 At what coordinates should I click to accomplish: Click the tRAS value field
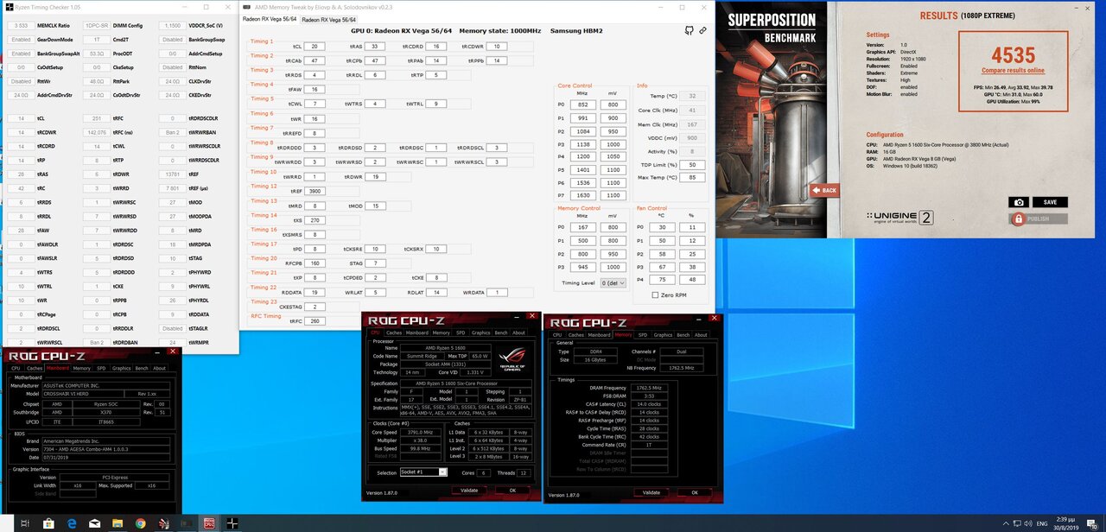[374, 46]
